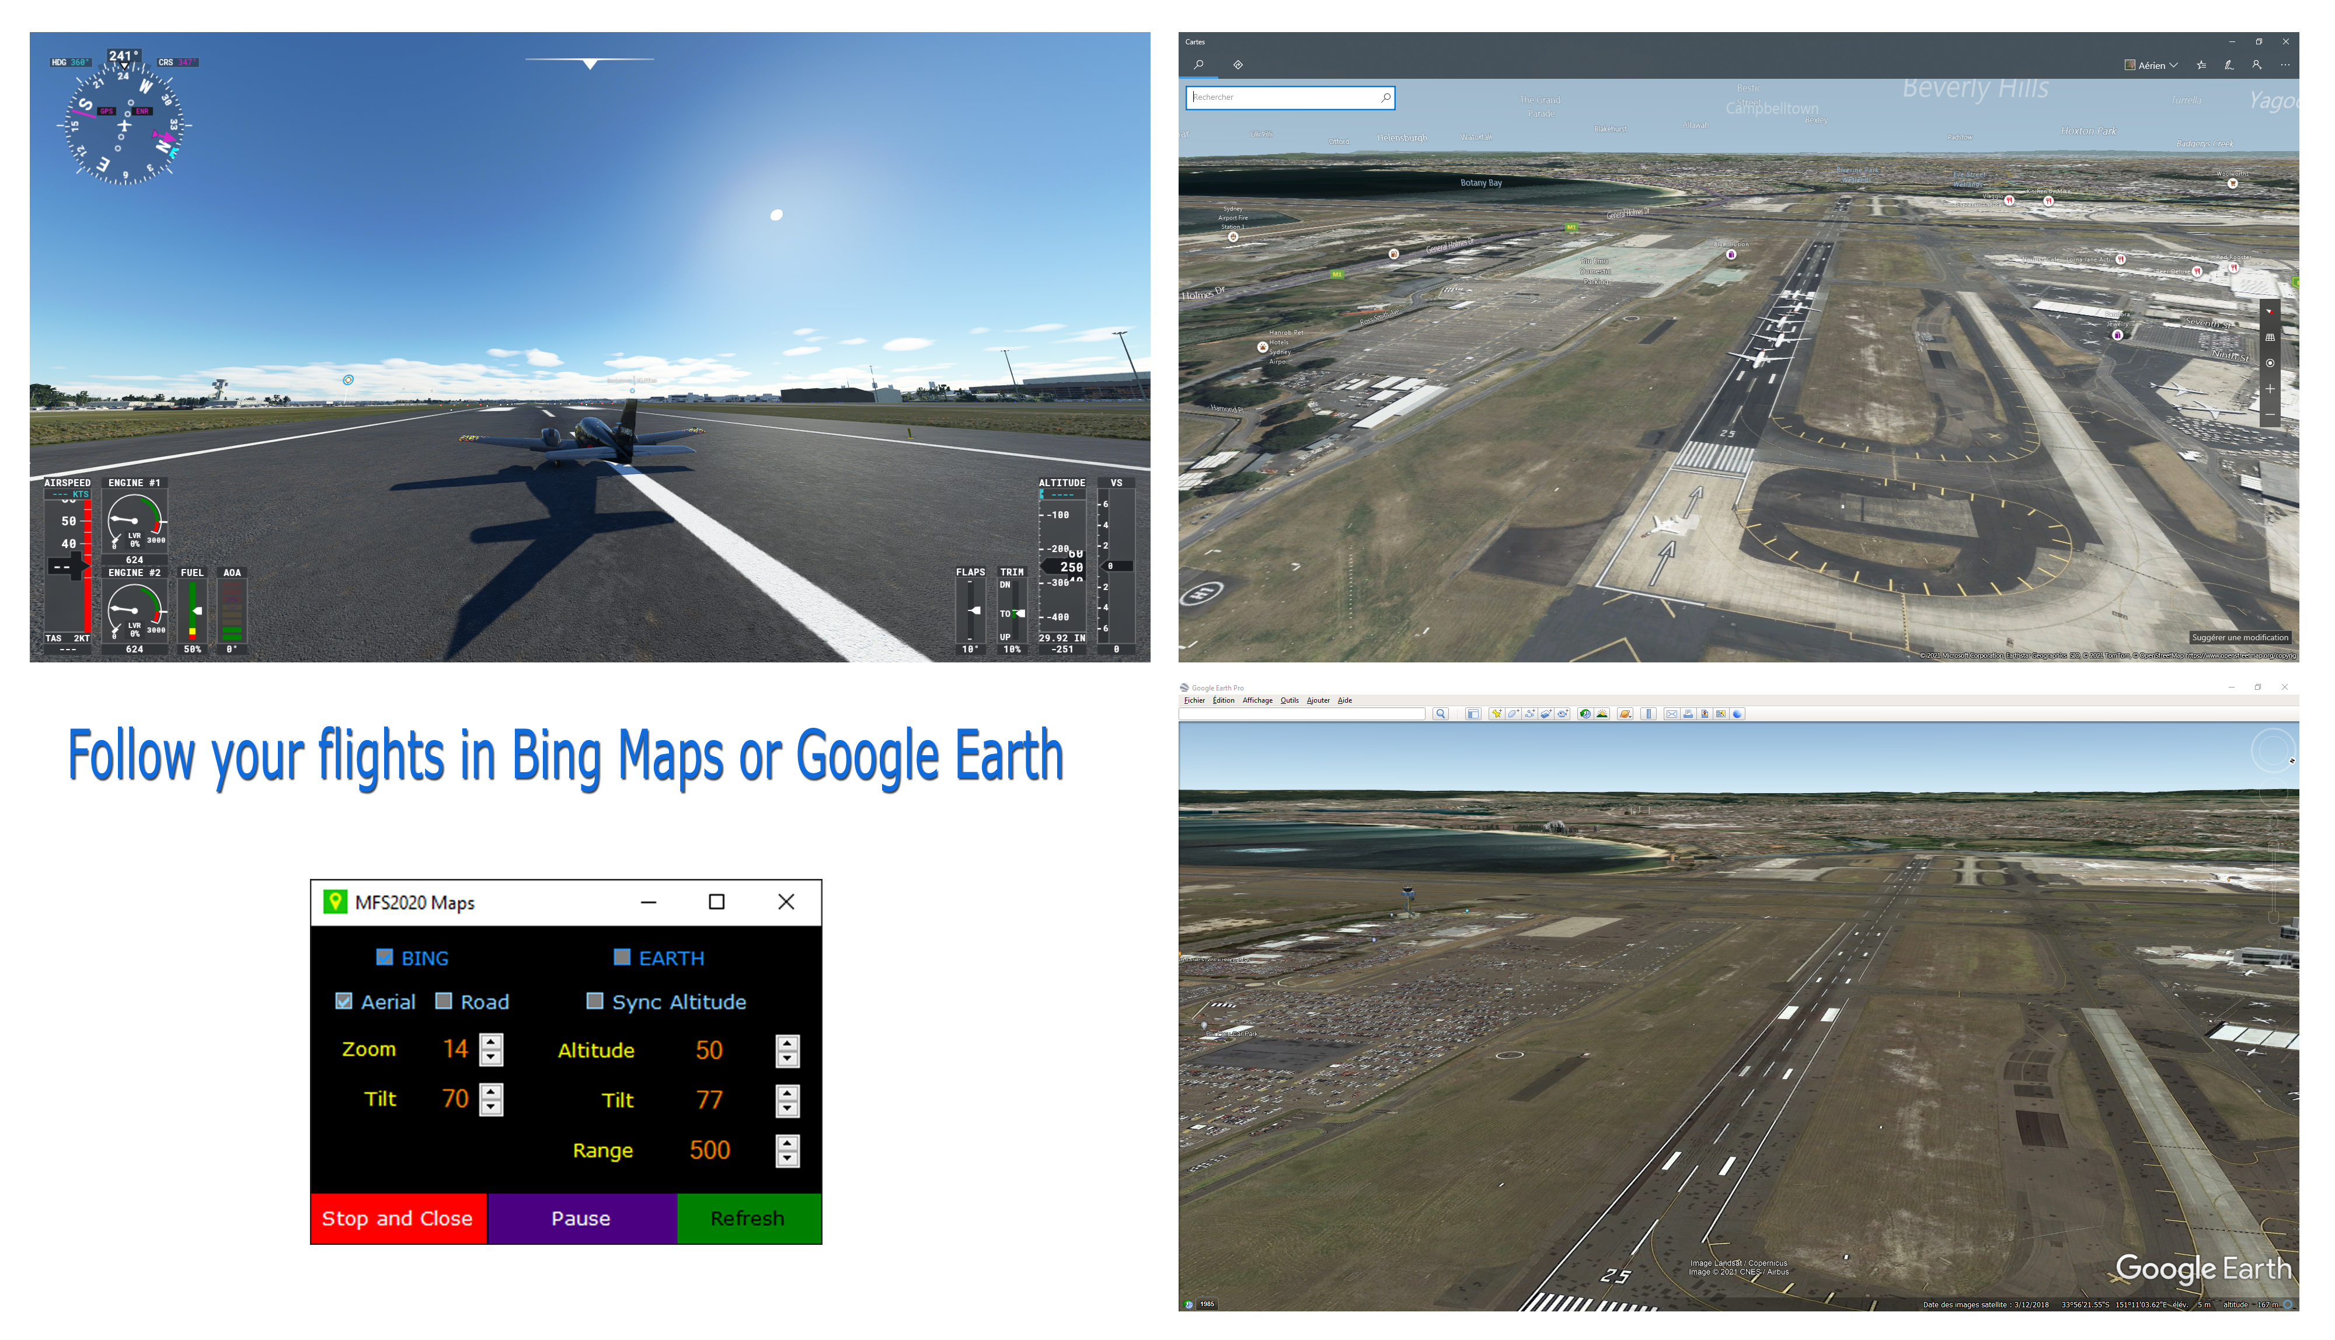
Task: Click the print icon in Google Earth
Action: pyautogui.click(x=1689, y=714)
